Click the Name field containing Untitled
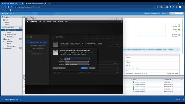 (x=77, y=59)
